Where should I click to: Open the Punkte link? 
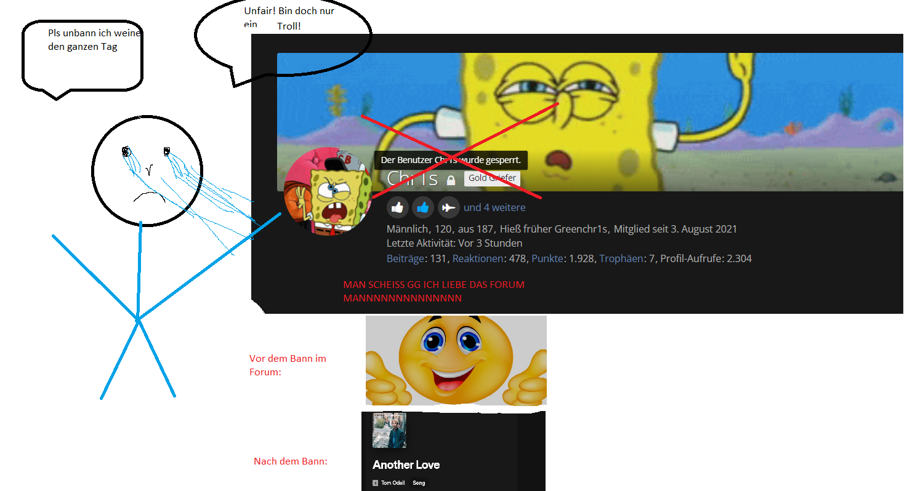[547, 258]
